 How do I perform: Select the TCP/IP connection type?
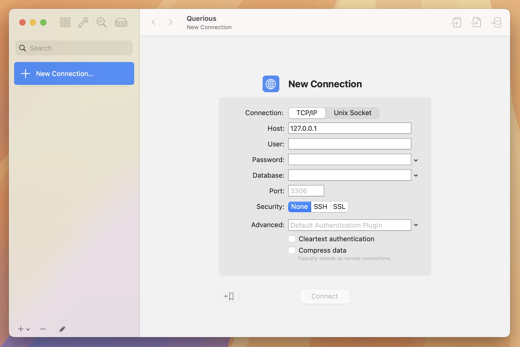click(307, 113)
